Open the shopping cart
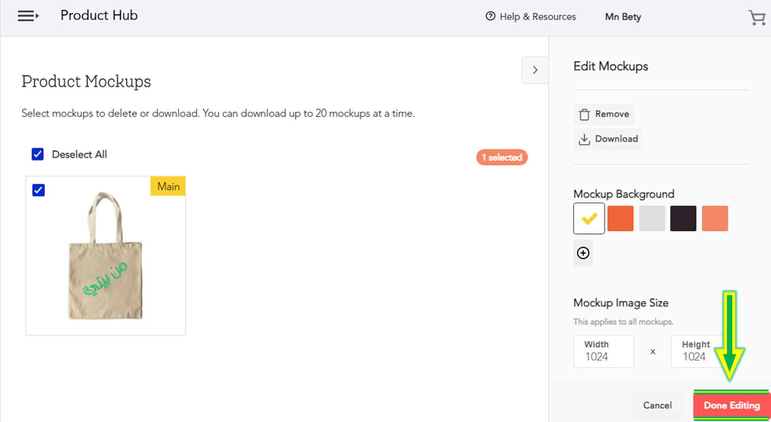This screenshot has width=771, height=422. coord(757,17)
